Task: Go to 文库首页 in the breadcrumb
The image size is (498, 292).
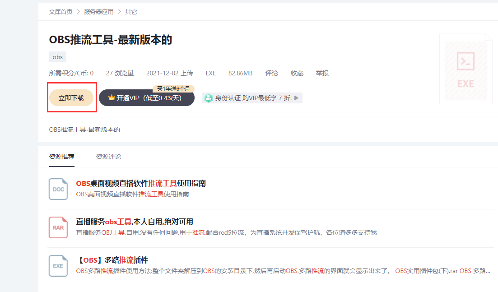Action: click(x=61, y=12)
